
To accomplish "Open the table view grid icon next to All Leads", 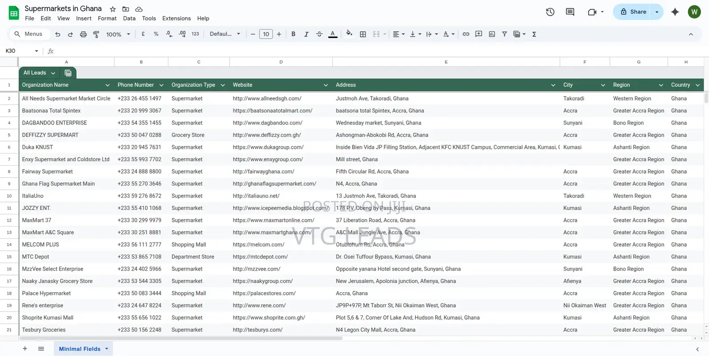I will (68, 73).
